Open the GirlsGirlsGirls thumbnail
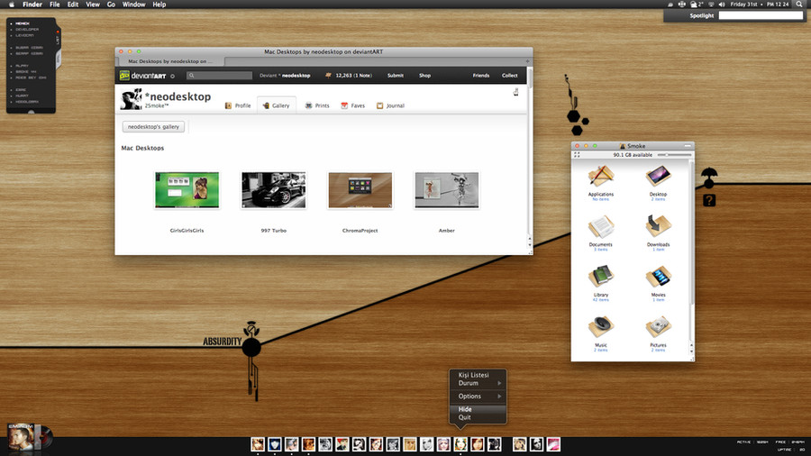This screenshot has height=456, width=811. (x=187, y=190)
